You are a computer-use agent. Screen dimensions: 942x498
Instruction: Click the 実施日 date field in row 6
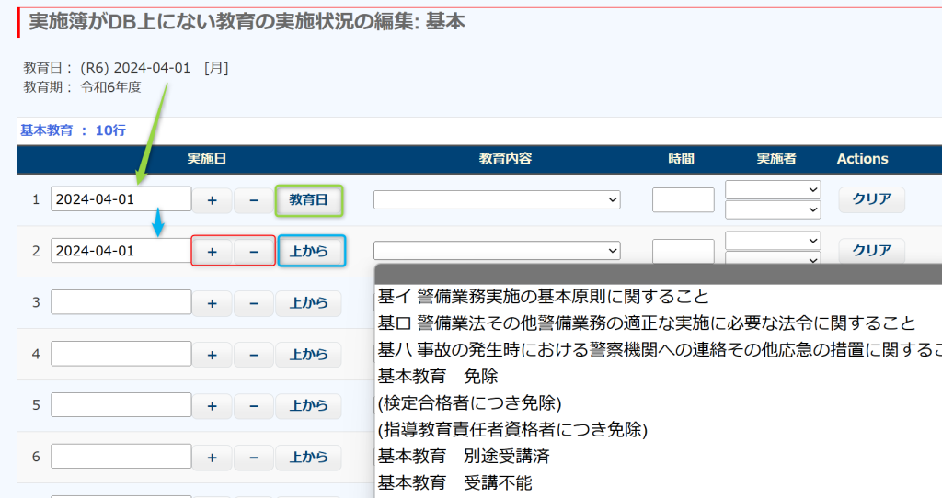[121, 457]
